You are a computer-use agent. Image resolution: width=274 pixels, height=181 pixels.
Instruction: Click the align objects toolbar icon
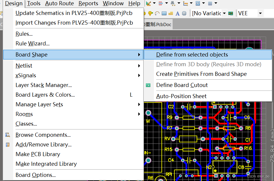click(160, 4)
